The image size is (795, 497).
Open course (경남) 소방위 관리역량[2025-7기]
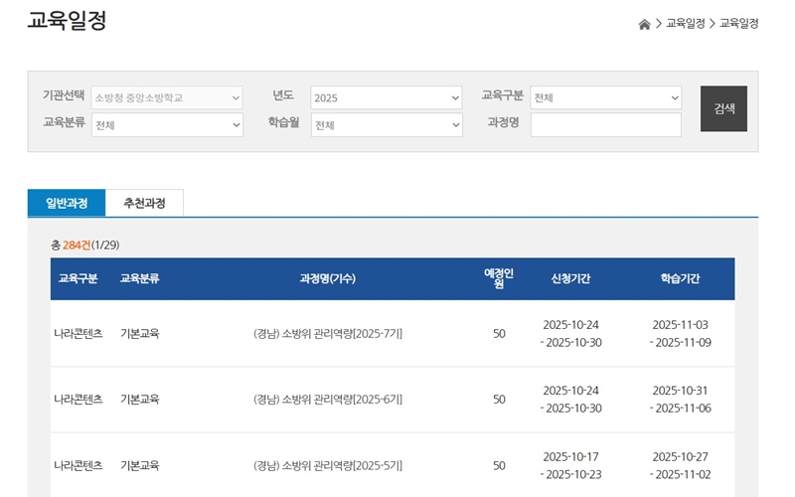(328, 334)
